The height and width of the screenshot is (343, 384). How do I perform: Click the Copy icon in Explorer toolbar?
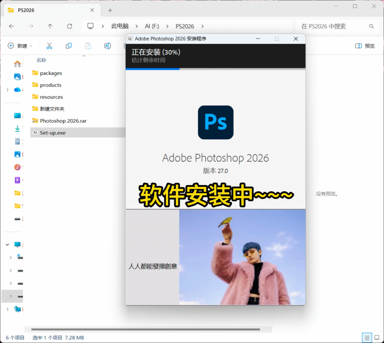point(69,46)
